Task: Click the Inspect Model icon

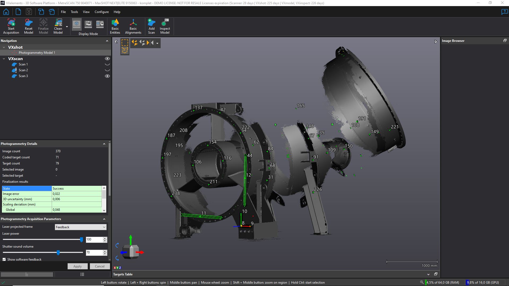Action: coord(165,23)
